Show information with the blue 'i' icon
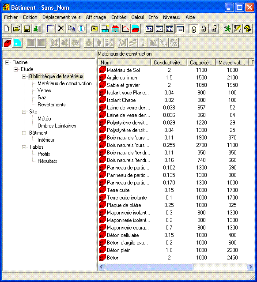The height and width of the screenshot is (282, 257). 81,29
